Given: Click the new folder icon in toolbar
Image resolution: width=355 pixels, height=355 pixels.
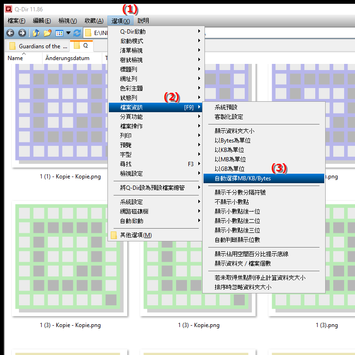Looking at the screenshot, I should pyautogui.click(x=47, y=33).
